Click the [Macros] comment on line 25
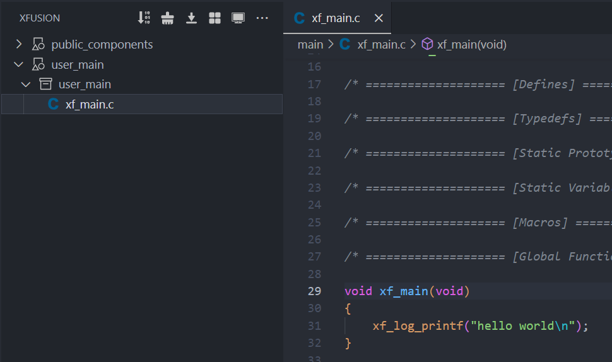 point(540,223)
